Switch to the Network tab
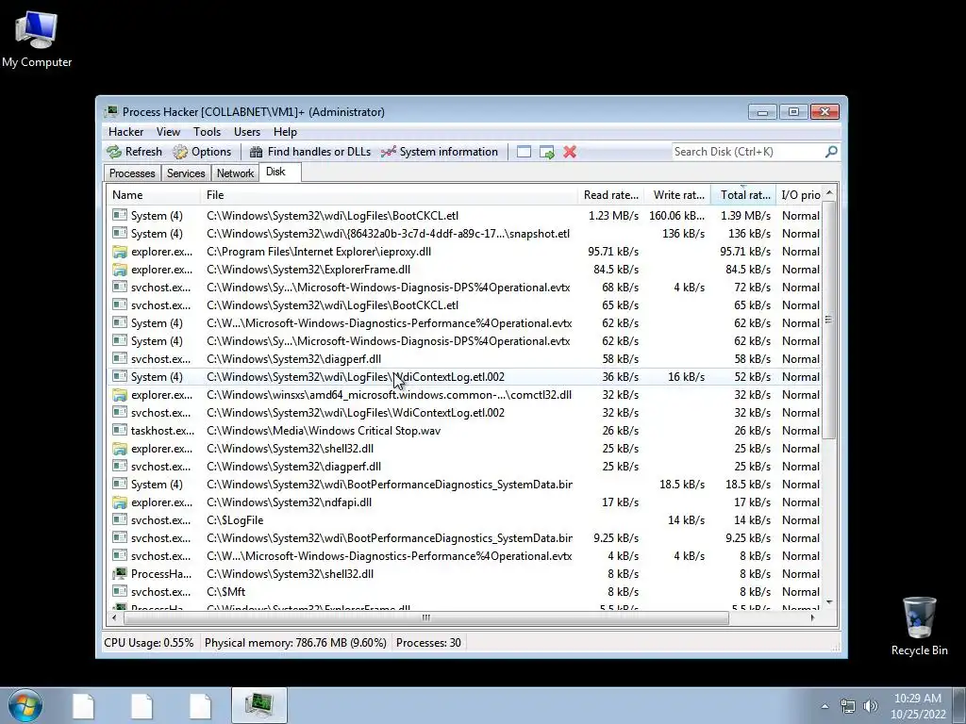The height and width of the screenshot is (724, 966). pyautogui.click(x=235, y=173)
